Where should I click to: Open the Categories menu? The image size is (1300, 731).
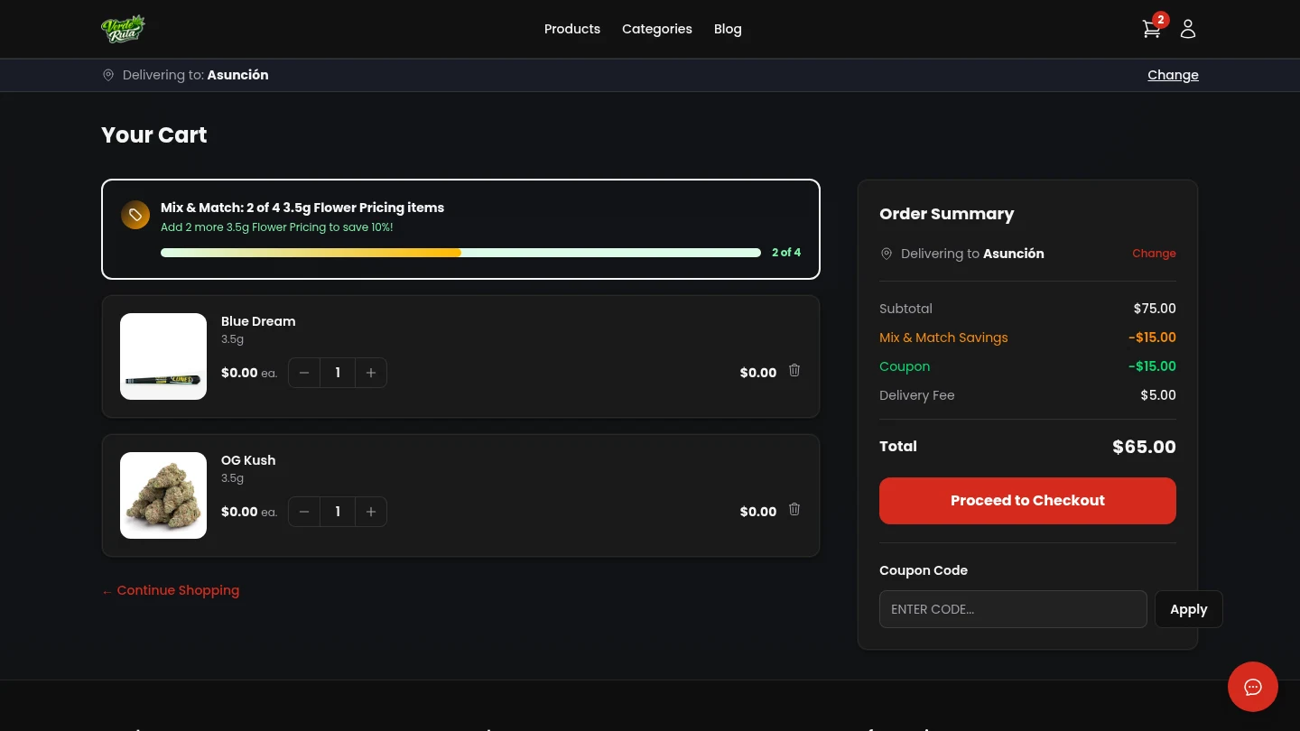(656, 29)
